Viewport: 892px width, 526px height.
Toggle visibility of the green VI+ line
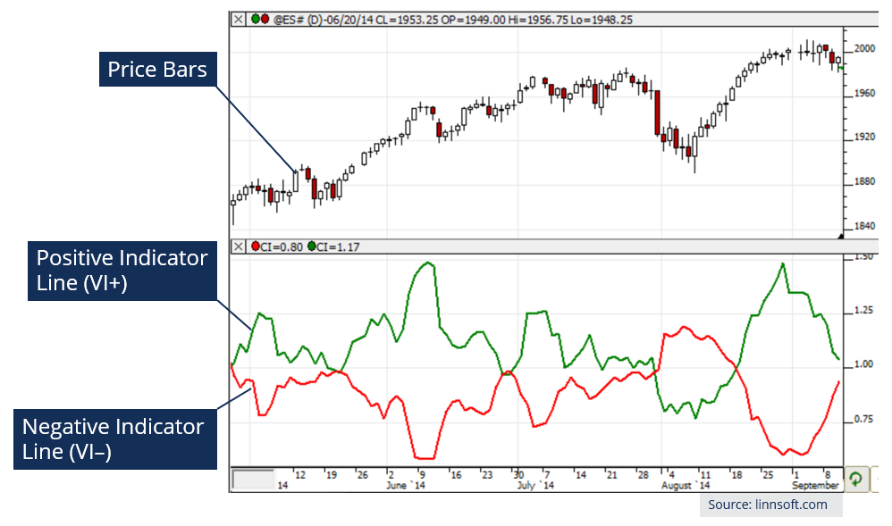click(312, 246)
